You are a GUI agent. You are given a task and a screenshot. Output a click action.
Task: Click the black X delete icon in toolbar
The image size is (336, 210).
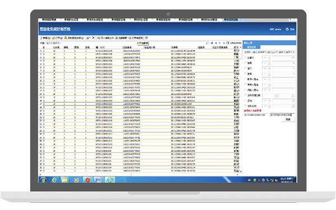[x=93, y=38]
